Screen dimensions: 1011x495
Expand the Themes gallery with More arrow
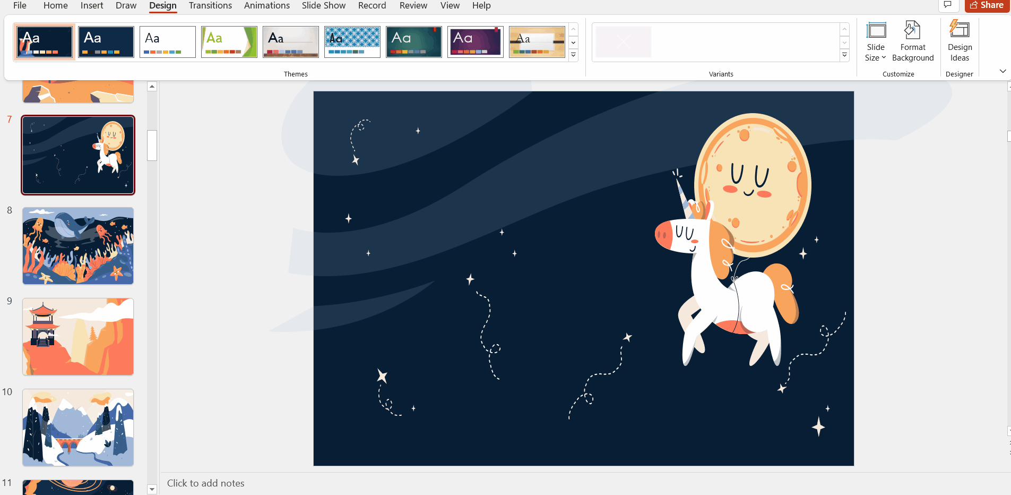pyautogui.click(x=573, y=55)
